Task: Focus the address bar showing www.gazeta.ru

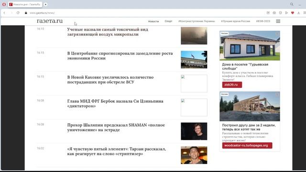Action: pyautogui.click(x=43, y=13)
